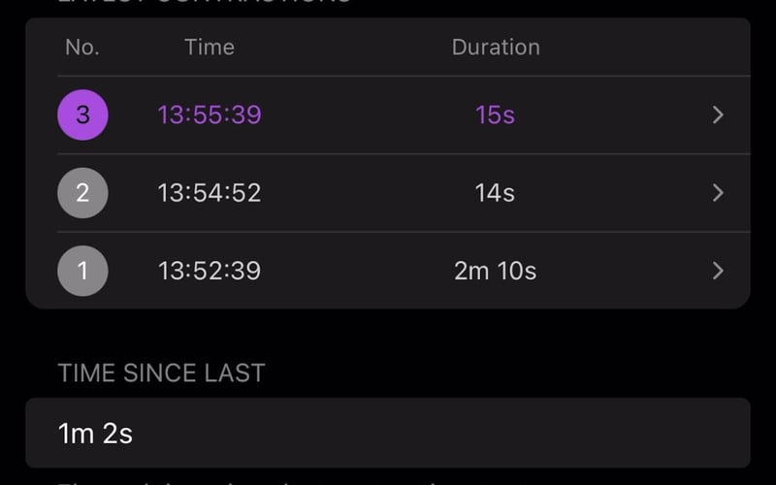The image size is (776, 485).
Task: Select the 13:54:52 timestamp
Action: click(210, 193)
